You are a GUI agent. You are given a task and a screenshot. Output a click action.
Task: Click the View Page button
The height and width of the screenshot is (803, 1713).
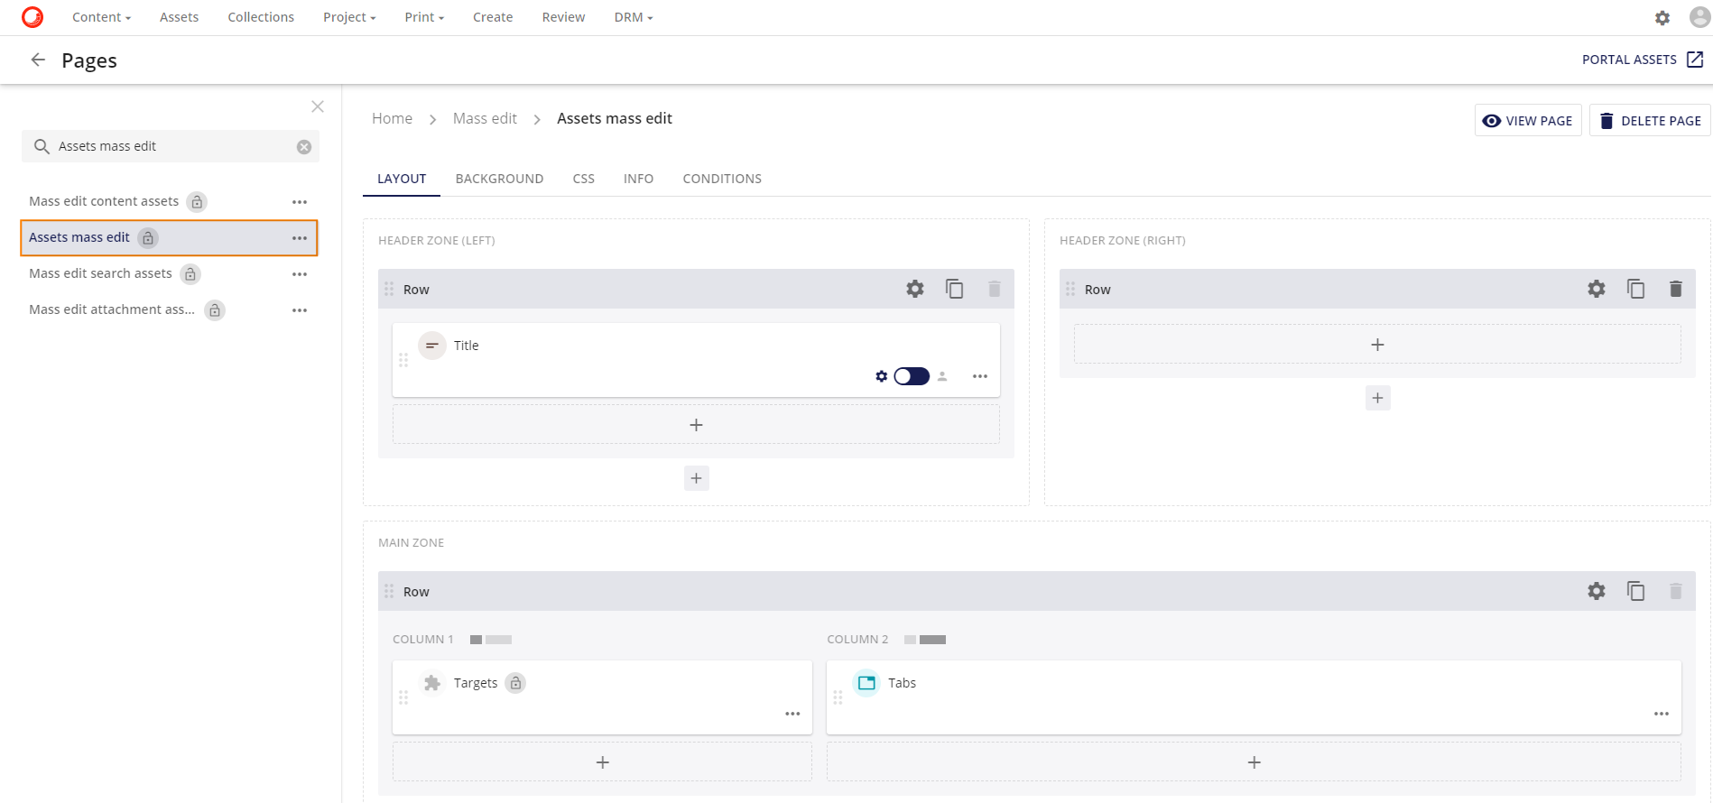(1527, 121)
